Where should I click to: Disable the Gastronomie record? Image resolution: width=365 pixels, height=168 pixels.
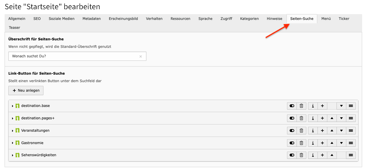coord(292,143)
